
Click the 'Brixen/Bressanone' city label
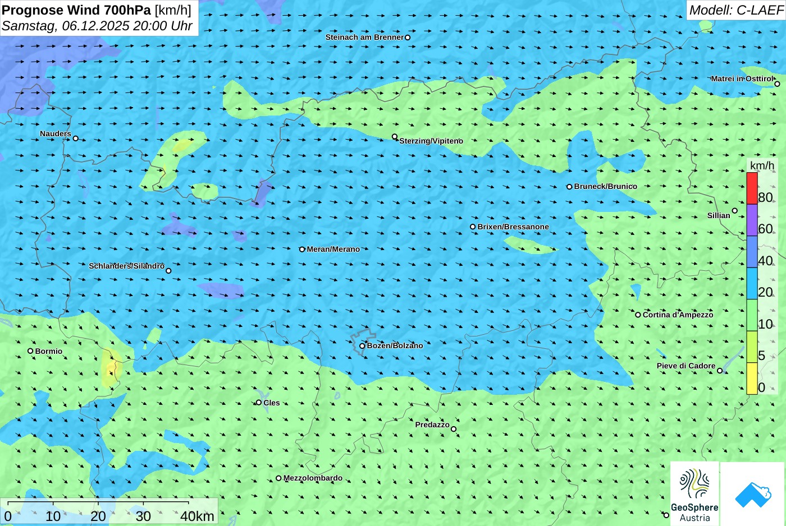pyautogui.click(x=513, y=227)
